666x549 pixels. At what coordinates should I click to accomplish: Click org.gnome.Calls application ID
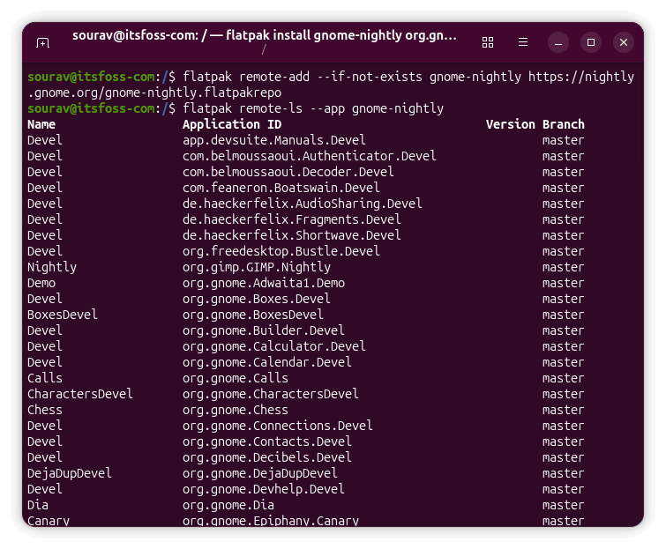236,378
